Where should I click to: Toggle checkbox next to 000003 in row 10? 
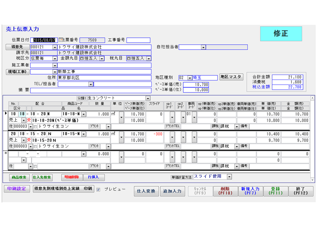[x=35, y=127]
